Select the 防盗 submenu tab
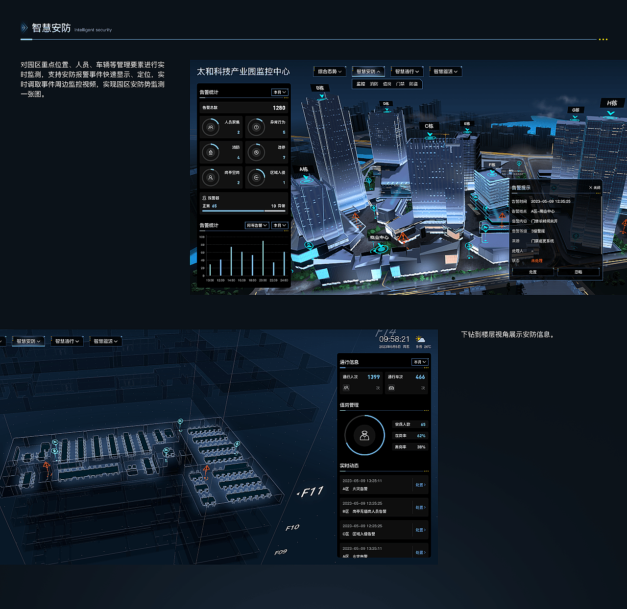This screenshot has width=627, height=609. click(x=413, y=84)
